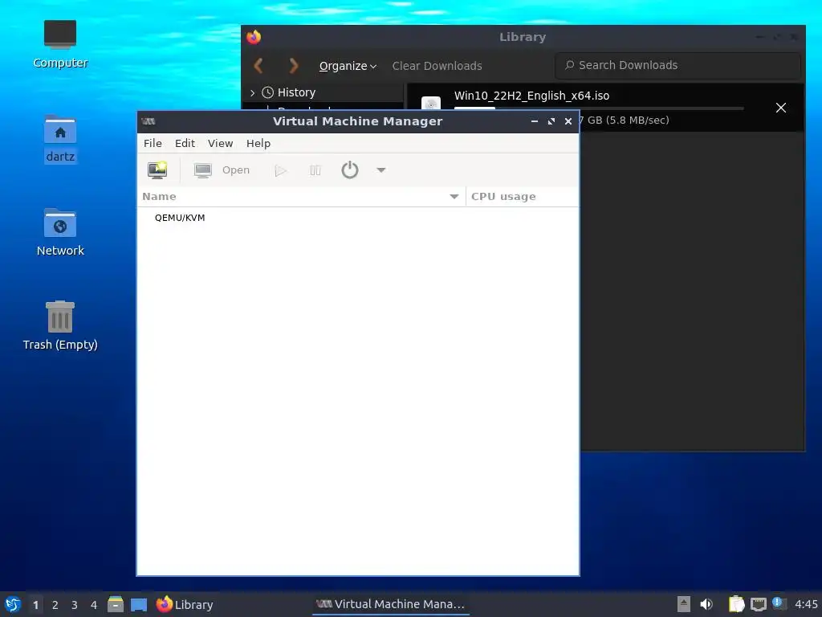Close the Virtual Machine Manager window
This screenshot has width=822, height=617.
click(568, 121)
